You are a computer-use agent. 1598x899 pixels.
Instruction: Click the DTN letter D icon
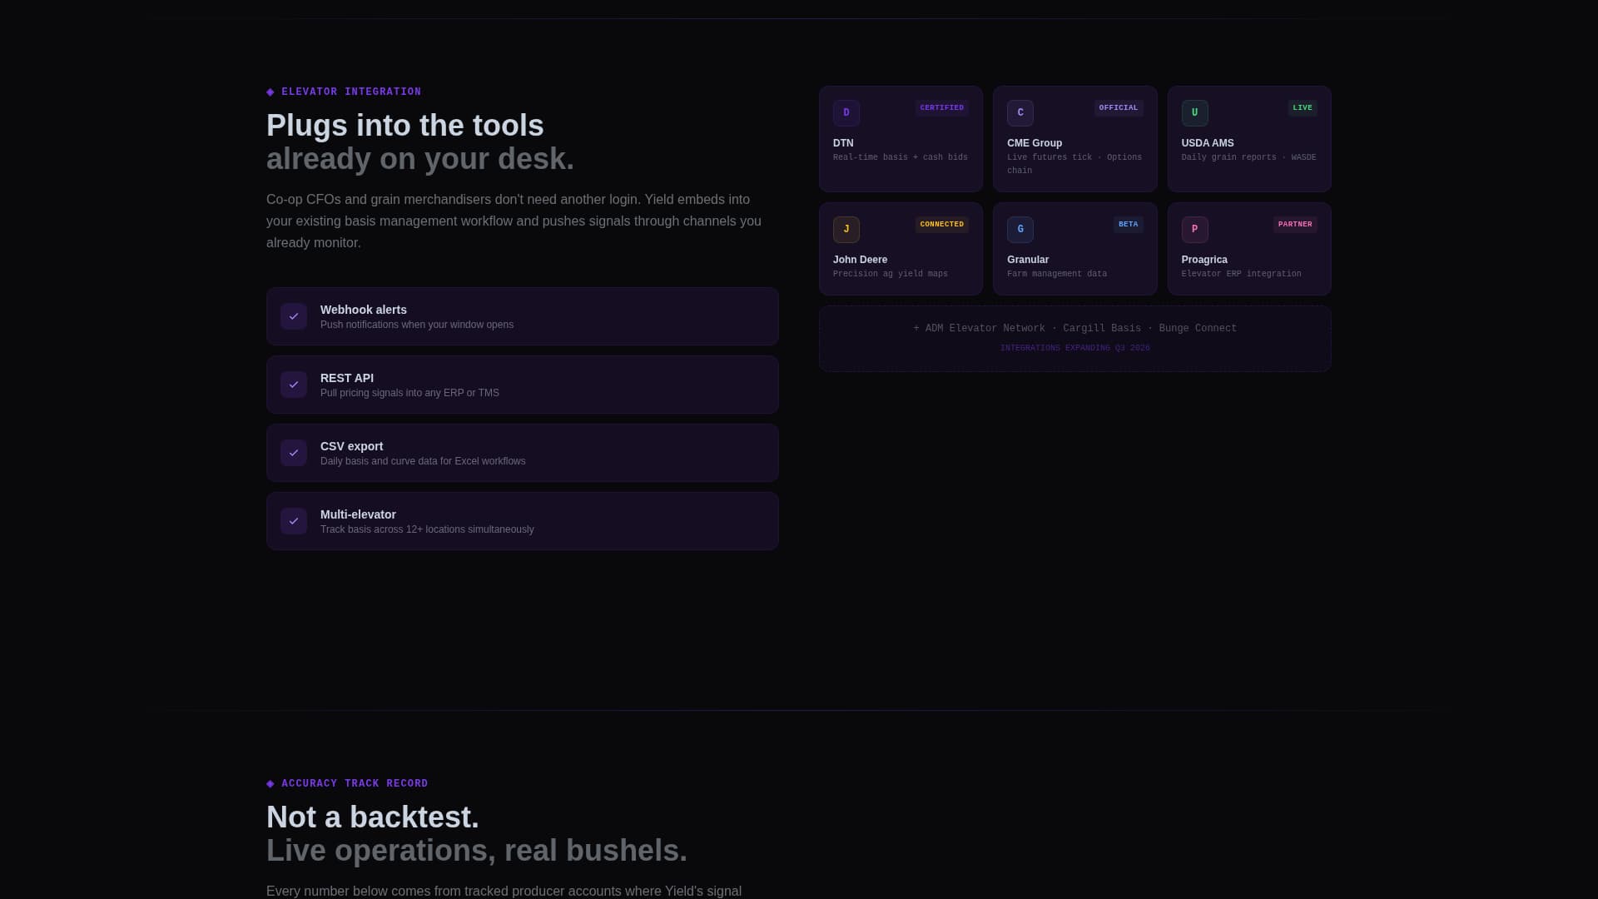[x=846, y=113]
